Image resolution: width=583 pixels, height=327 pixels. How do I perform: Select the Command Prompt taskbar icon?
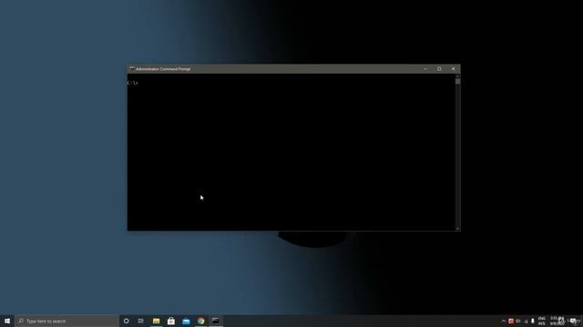point(216,321)
